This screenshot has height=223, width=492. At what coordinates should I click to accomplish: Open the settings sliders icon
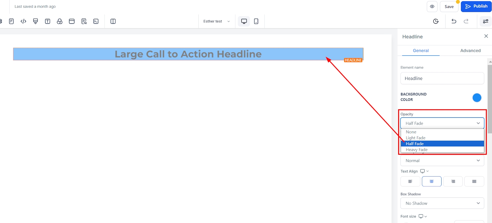point(486,21)
